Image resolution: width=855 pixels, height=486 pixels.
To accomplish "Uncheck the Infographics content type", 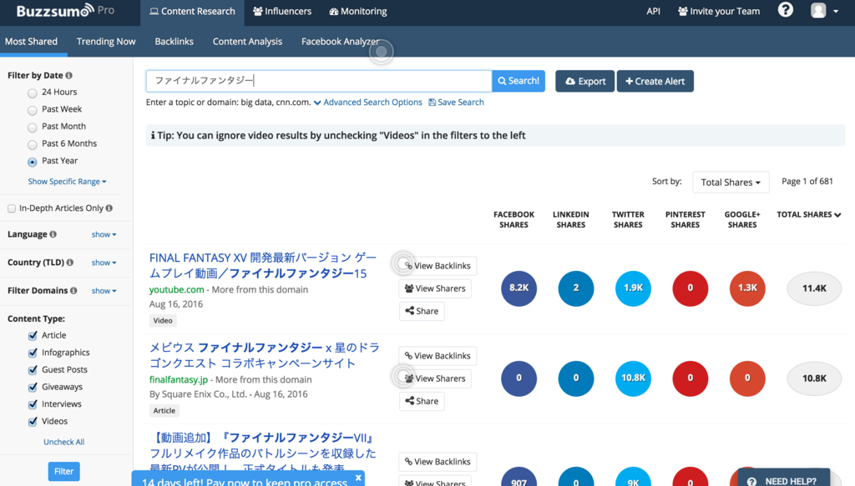I will coord(33,353).
